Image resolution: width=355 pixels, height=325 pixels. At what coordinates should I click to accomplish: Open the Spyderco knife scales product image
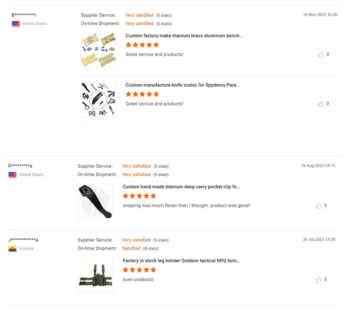coord(98,99)
